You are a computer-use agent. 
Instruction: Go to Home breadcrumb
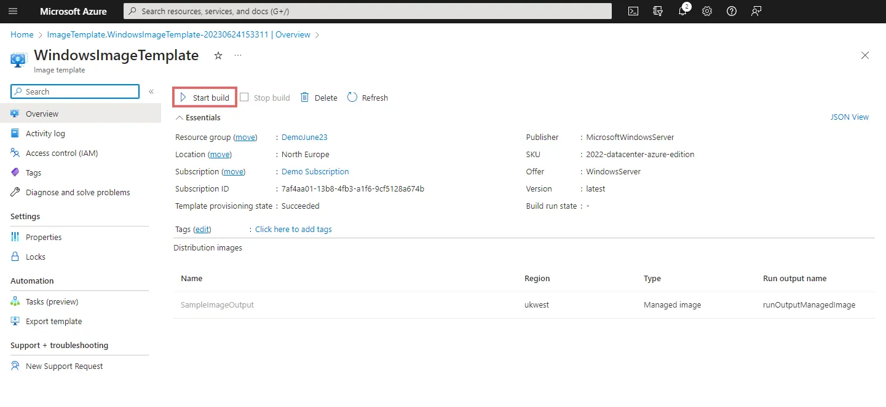coord(22,35)
